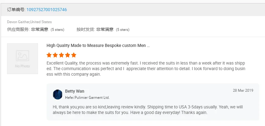Click the second orange rating star
Viewport: 265px width, 126px height.
(55, 55)
